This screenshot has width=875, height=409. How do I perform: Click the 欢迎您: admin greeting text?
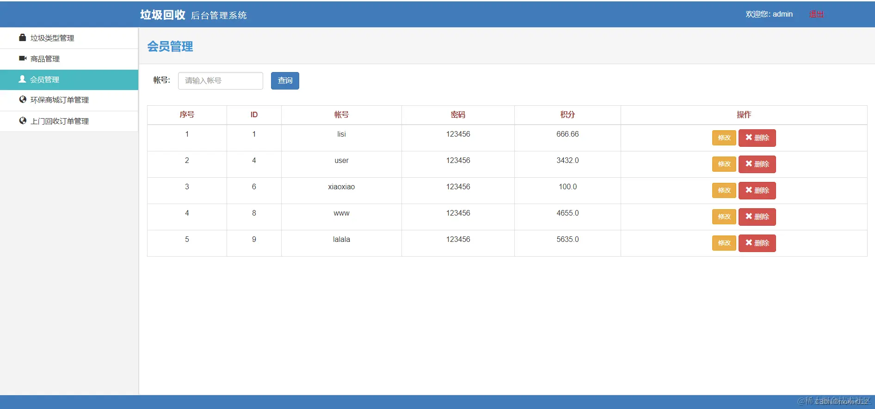[x=769, y=14]
